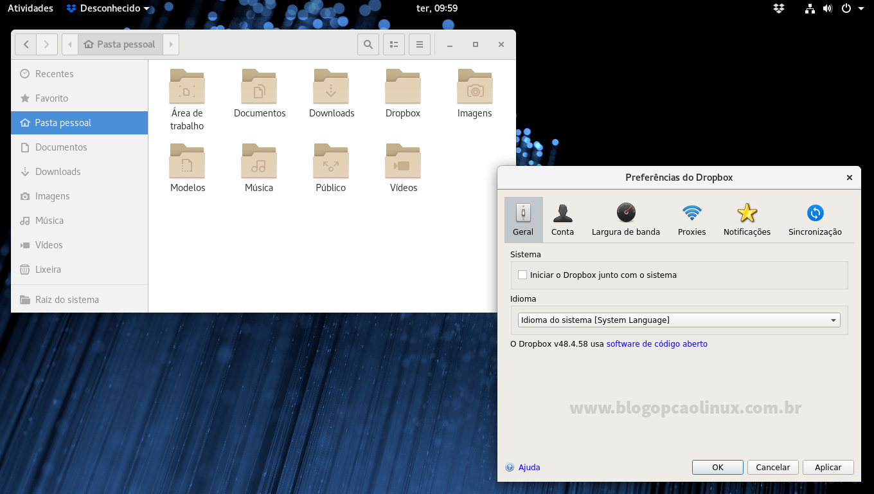The height and width of the screenshot is (494, 874).
Task: Open the Notificações tab
Action: click(x=747, y=219)
